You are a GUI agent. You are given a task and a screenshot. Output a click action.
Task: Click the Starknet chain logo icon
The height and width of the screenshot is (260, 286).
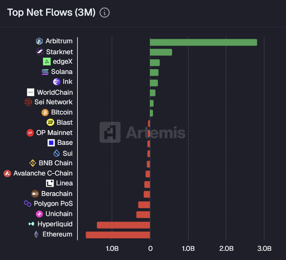click(40, 52)
